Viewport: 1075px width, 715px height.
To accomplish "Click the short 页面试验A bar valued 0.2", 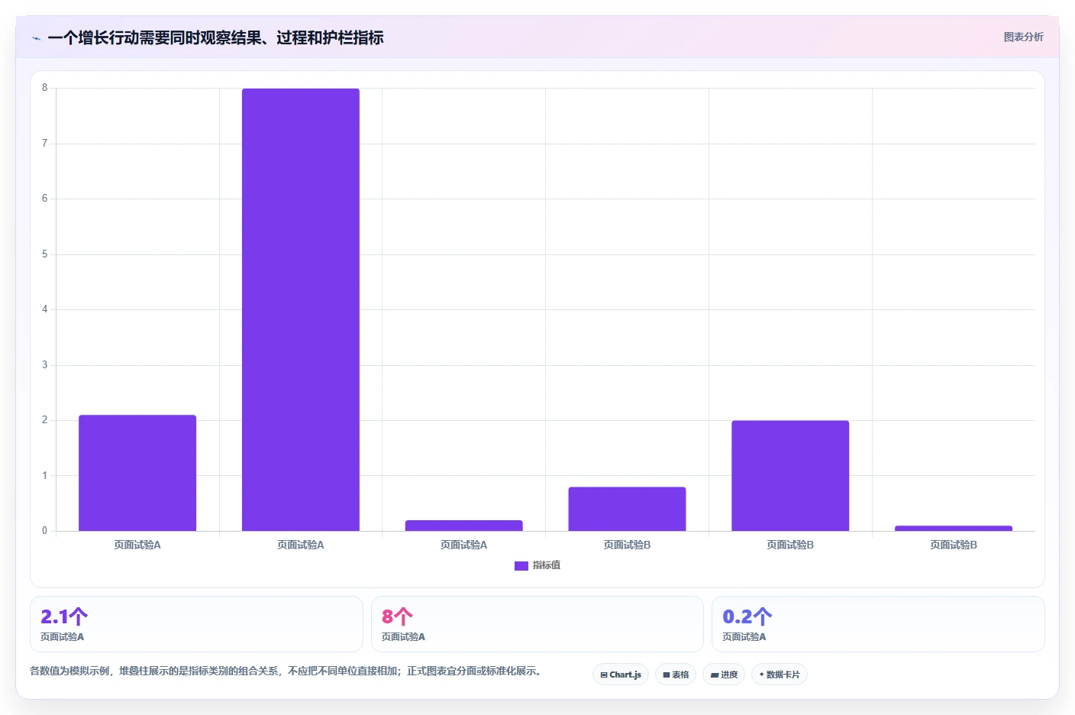I will (464, 526).
